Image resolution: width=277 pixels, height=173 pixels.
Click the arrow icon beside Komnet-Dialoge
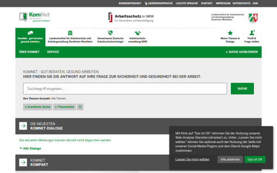tap(23, 126)
